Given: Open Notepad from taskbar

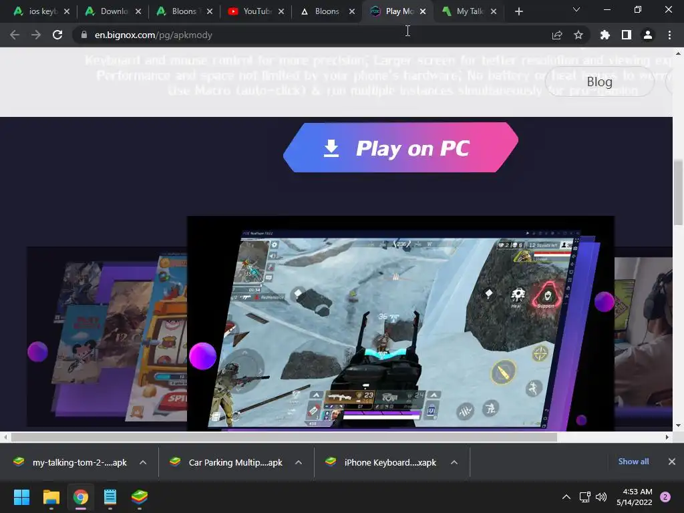Looking at the screenshot, I should pyautogui.click(x=110, y=497).
